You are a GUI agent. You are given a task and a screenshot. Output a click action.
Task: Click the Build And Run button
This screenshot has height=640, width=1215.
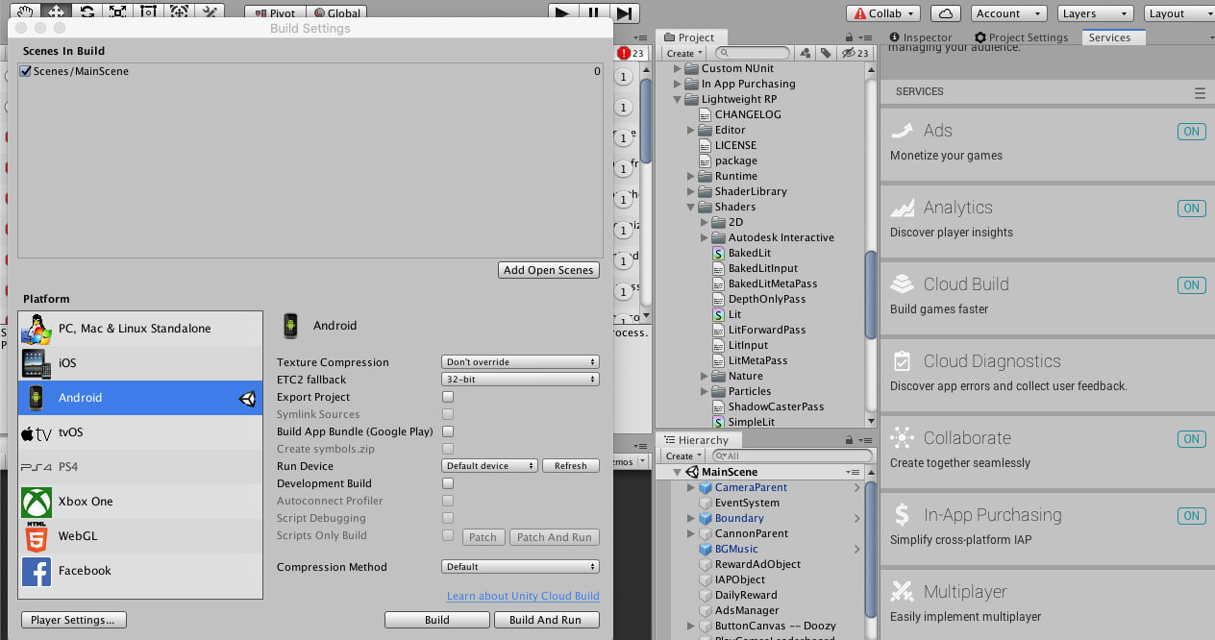pyautogui.click(x=545, y=620)
